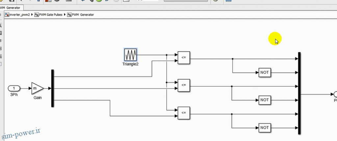337x141 pixels.
Task: Click the top NOT logic block
Action: (265, 72)
